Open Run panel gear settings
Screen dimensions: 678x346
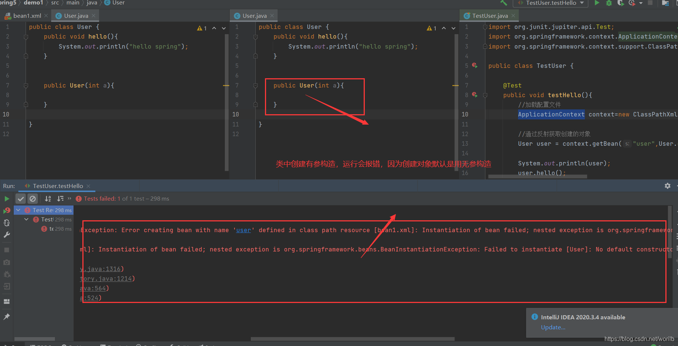[668, 186]
